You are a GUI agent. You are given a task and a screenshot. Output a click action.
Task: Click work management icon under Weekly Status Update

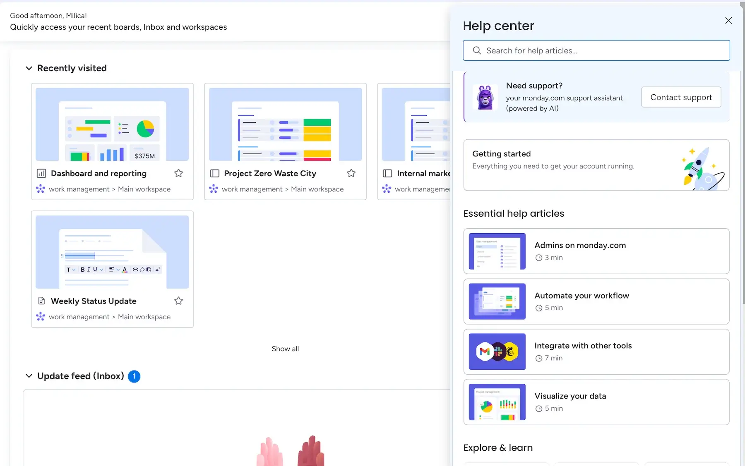pyautogui.click(x=41, y=317)
